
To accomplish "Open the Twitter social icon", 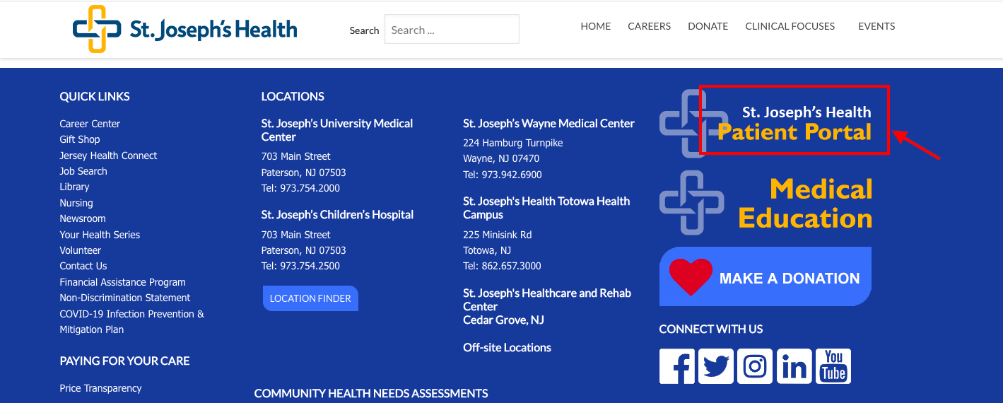I will 716,366.
